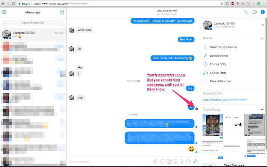Open Messenger settings gear in left sidebar

(x=4, y=12)
